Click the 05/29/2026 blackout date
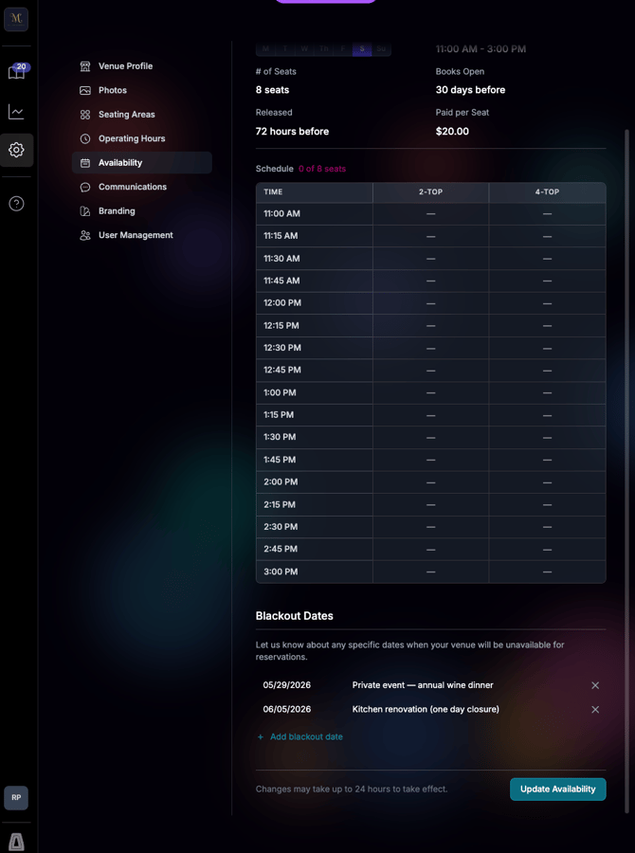Screen dimensions: 635x853 pos(287,685)
